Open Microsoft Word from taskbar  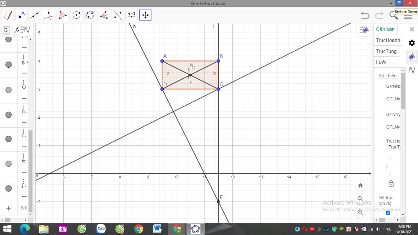(157, 229)
